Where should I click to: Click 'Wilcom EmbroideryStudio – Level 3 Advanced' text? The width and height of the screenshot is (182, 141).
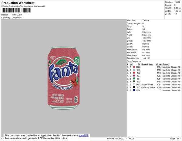click(x=23, y=6)
